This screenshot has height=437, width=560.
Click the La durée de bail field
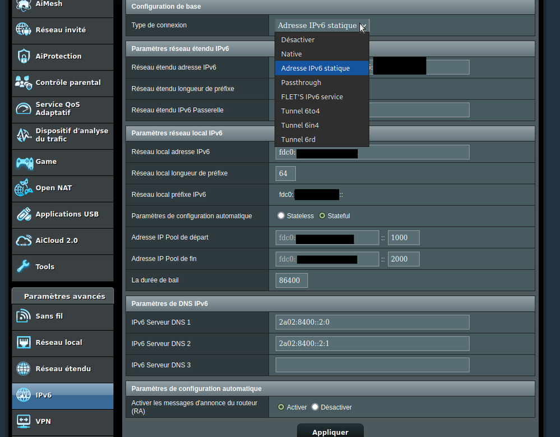tap(291, 280)
